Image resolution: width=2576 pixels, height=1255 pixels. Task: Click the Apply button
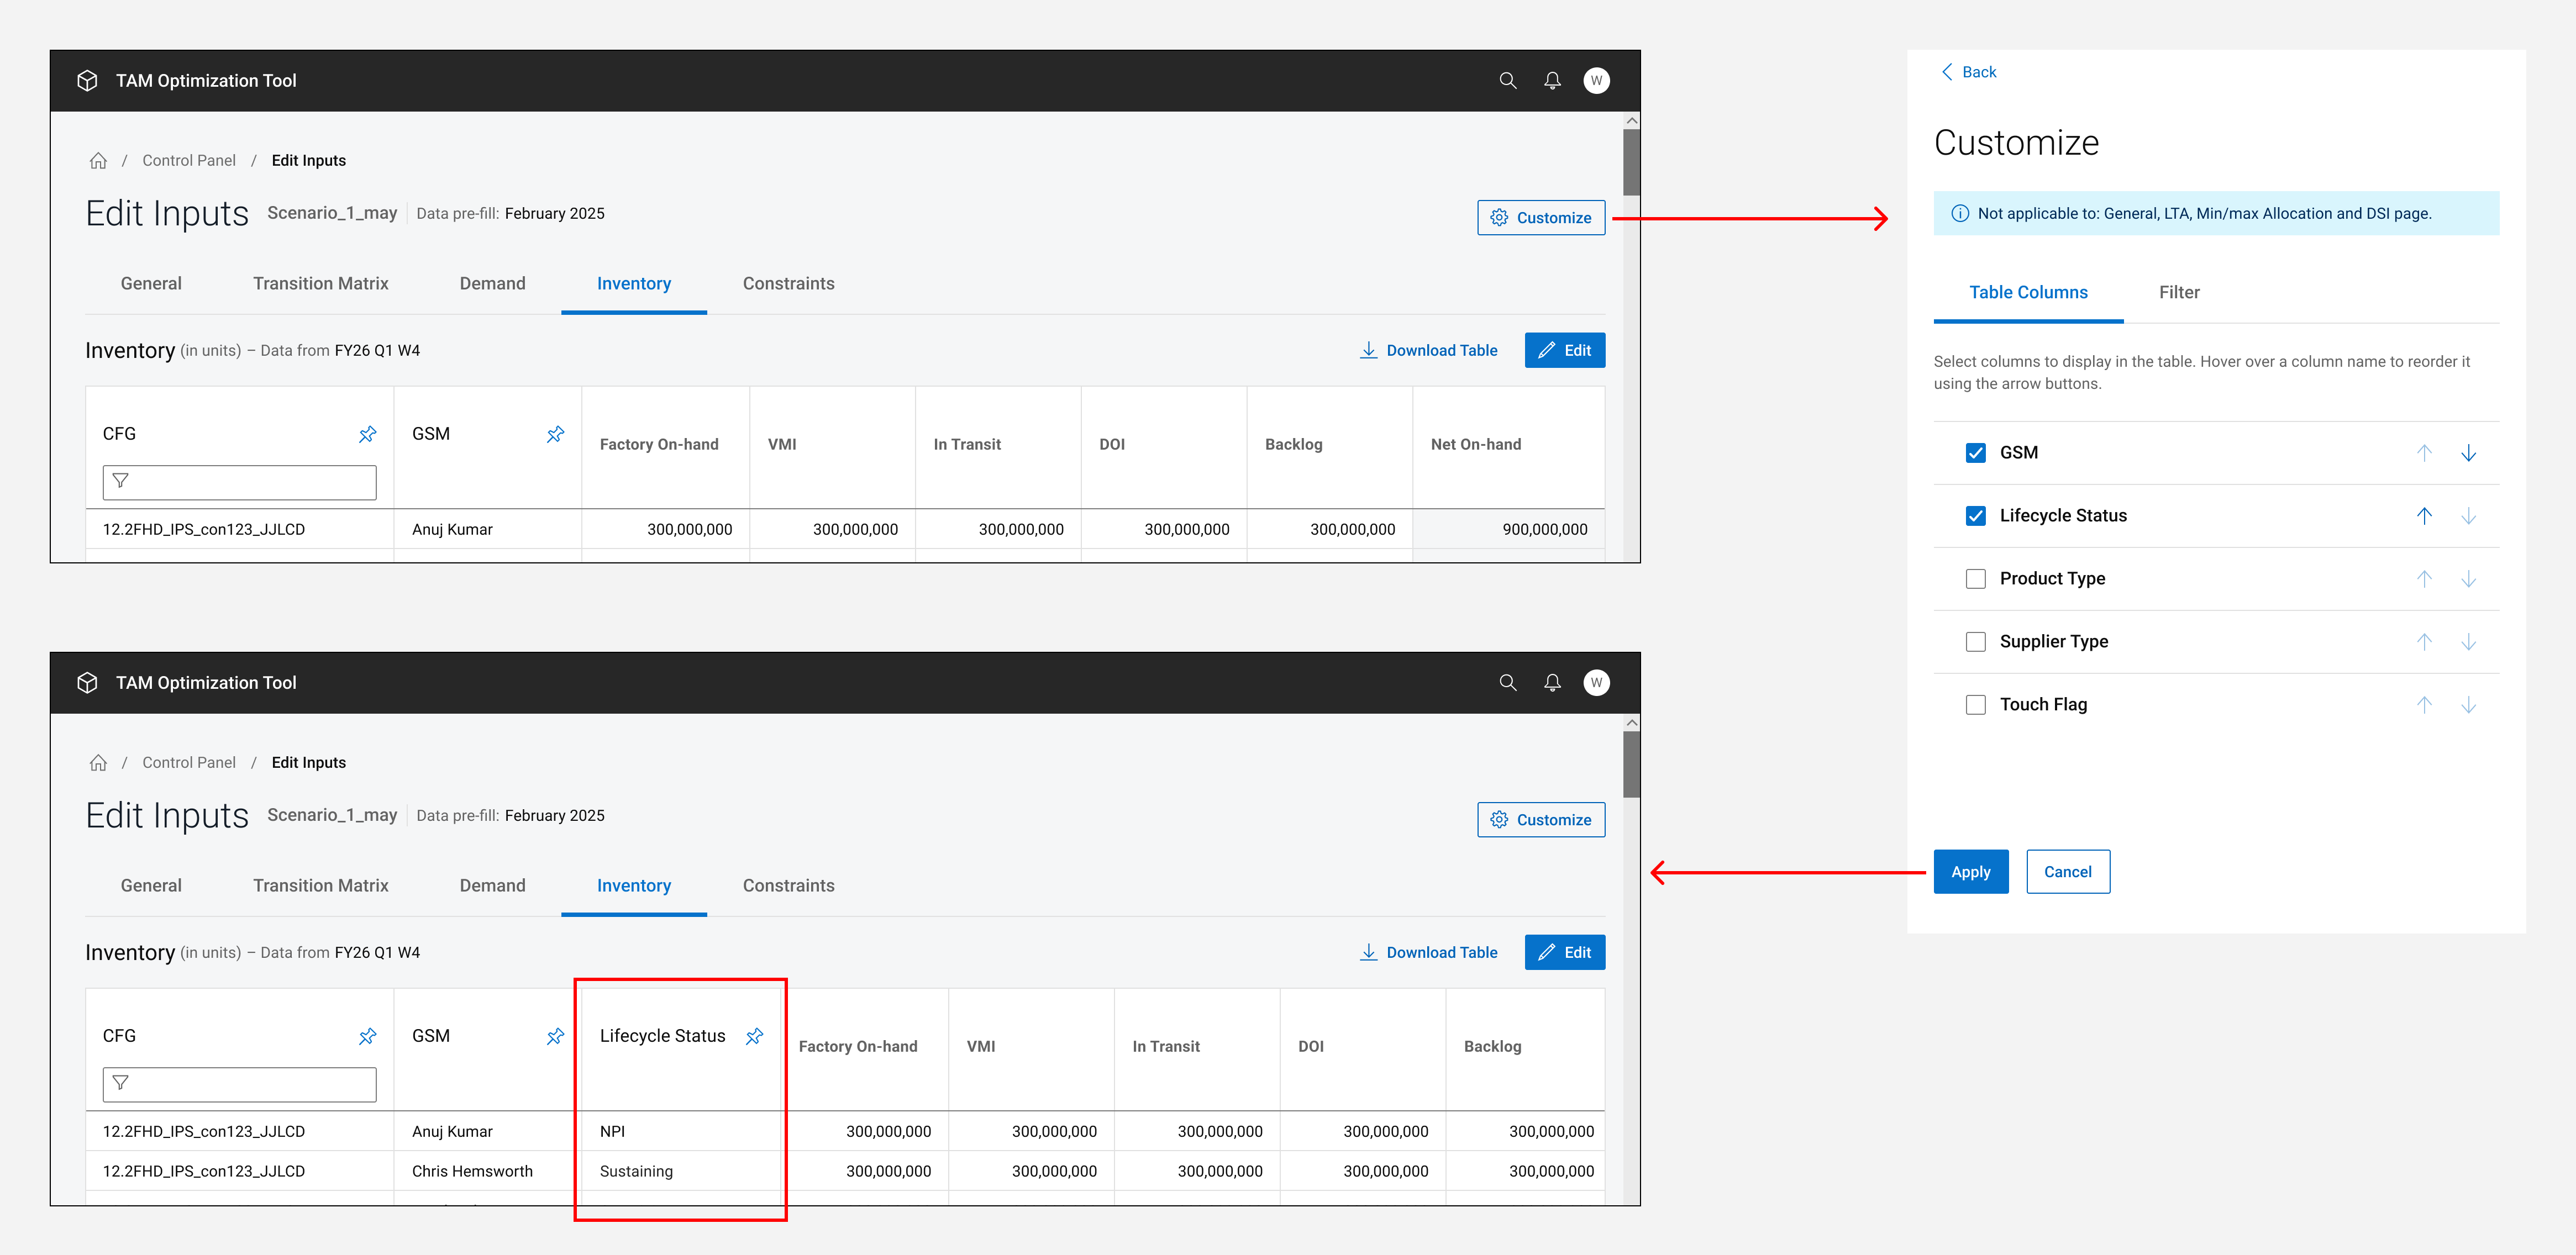(1970, 872)
